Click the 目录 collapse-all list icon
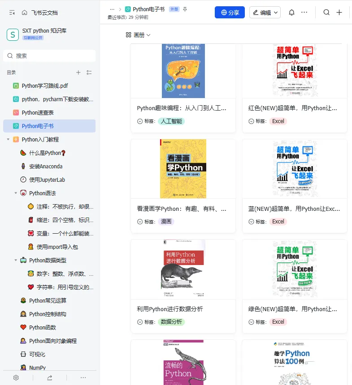The width and height of the screenshot is (352, 385). (x=89, y=73)
